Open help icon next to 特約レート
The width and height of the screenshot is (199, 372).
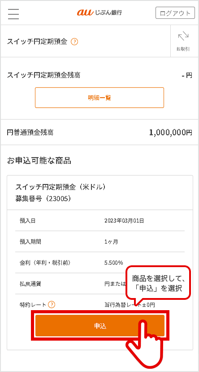(52, 305)
